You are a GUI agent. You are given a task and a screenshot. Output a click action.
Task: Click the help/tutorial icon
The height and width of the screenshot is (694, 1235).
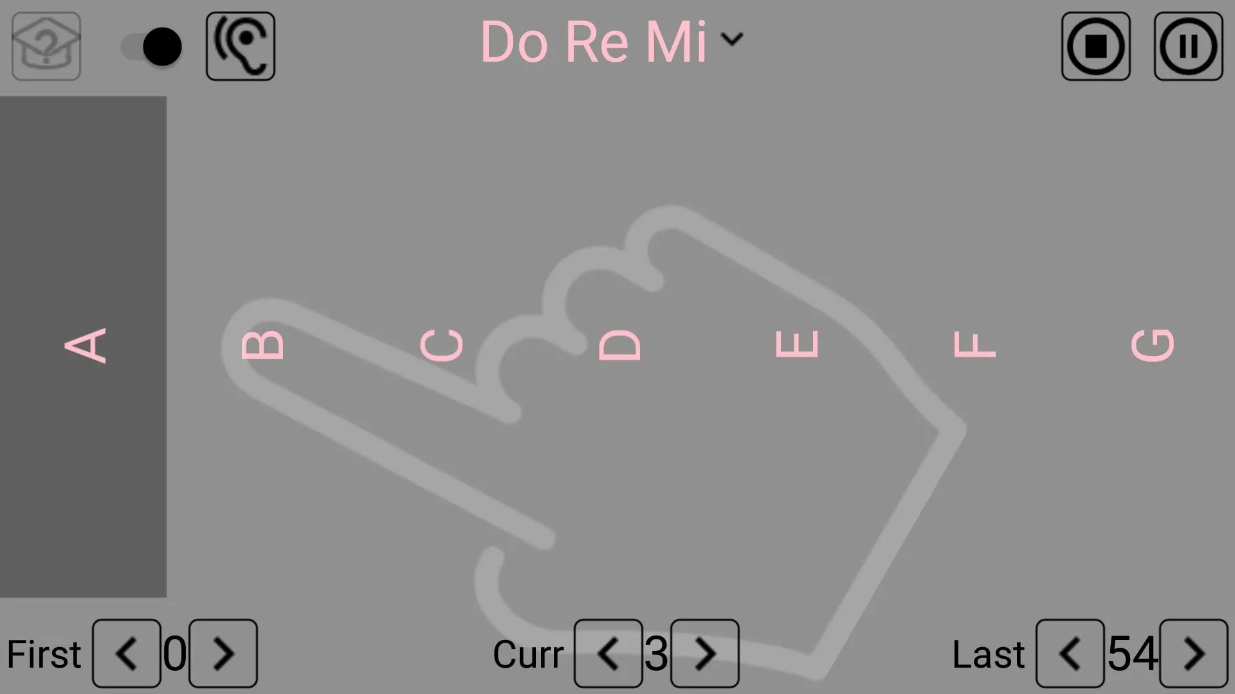tap(46, 46)
